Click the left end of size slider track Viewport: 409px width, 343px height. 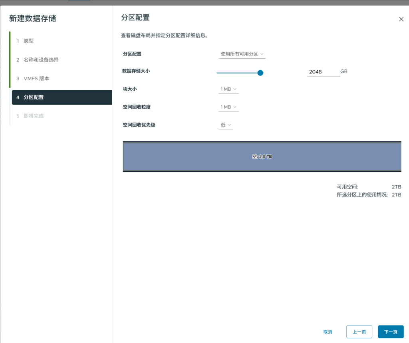point(218,73)
